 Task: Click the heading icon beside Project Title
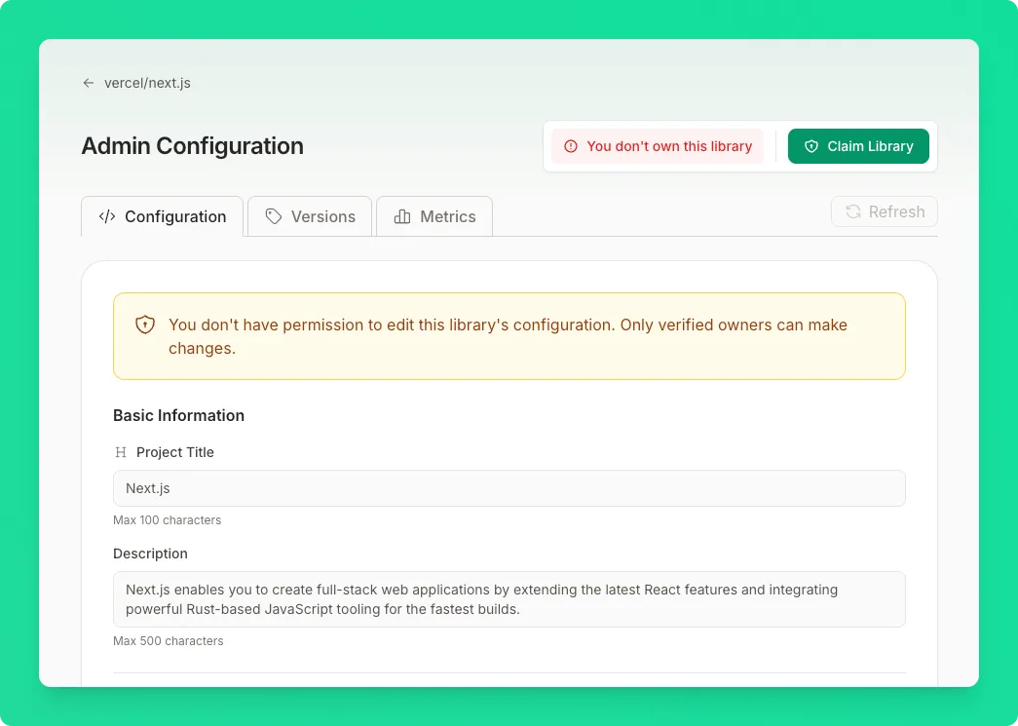pos(121,452)
